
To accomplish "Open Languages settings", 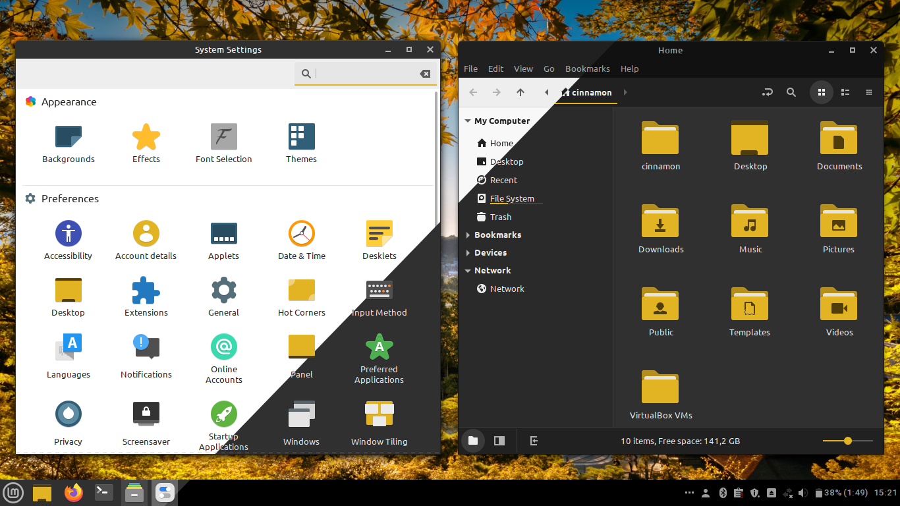I will 69,356.
